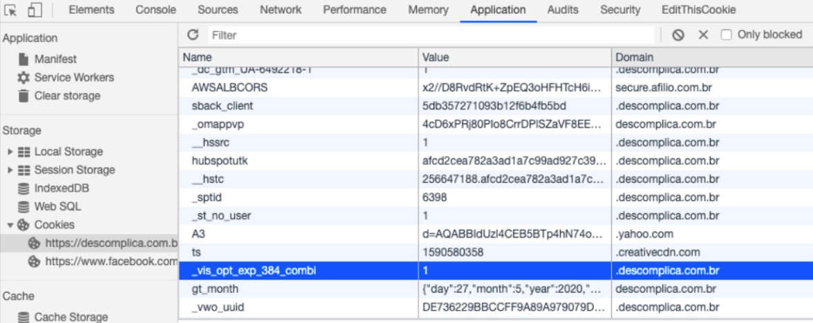813x323 pixels.
Task: Select the __hssrc cookie row
Action: (x=496, y=143)
